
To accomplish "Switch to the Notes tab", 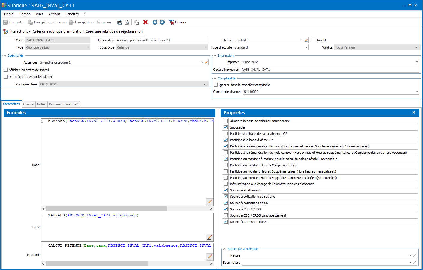I will [41, 104].
